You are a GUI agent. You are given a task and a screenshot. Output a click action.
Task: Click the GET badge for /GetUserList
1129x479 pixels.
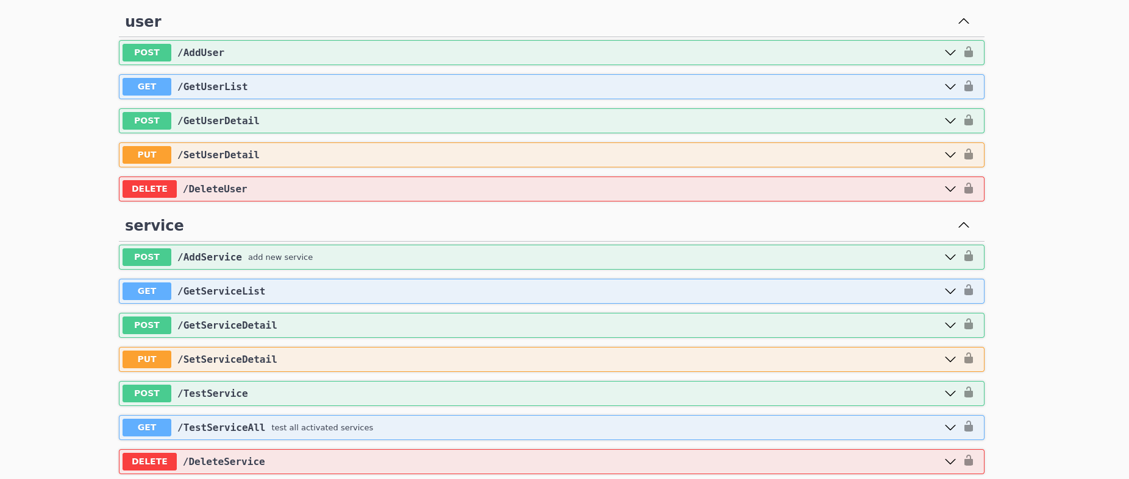(147, 87)
